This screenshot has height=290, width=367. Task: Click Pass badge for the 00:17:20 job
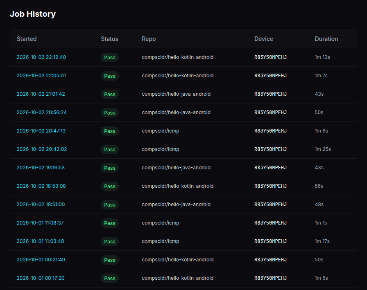coord(110,278)
